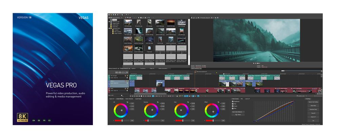Image resolution: width=339 pixels, height=139 pixels.
Task: Switch to the Media Generators tab
Action: click(163, 68)
